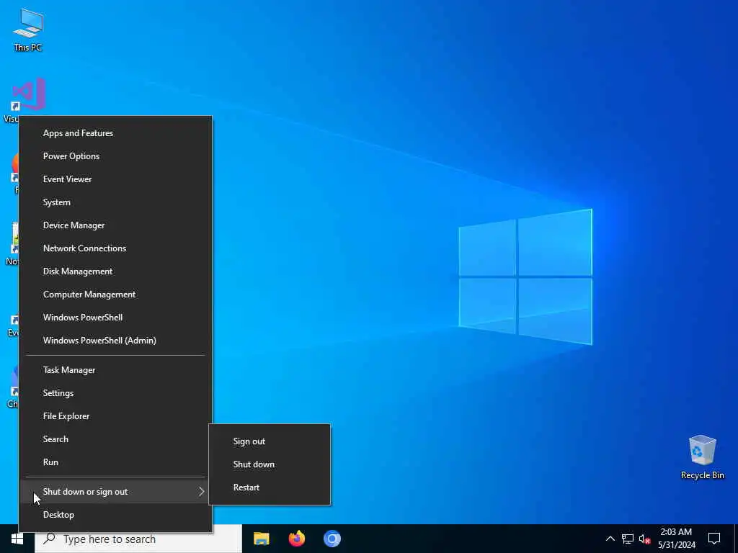Select the Search menu entry
738x553 pixels.
[x=115, y=439]
